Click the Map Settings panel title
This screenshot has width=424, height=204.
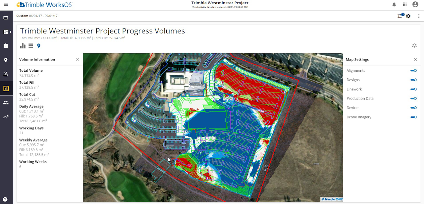pyautogui.click(x=357, y=60)
